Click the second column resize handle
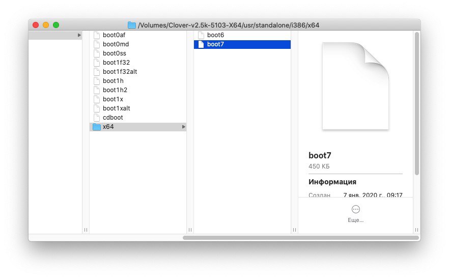The height and width of the screenshot is (279, 449). [x=190, y=230]
